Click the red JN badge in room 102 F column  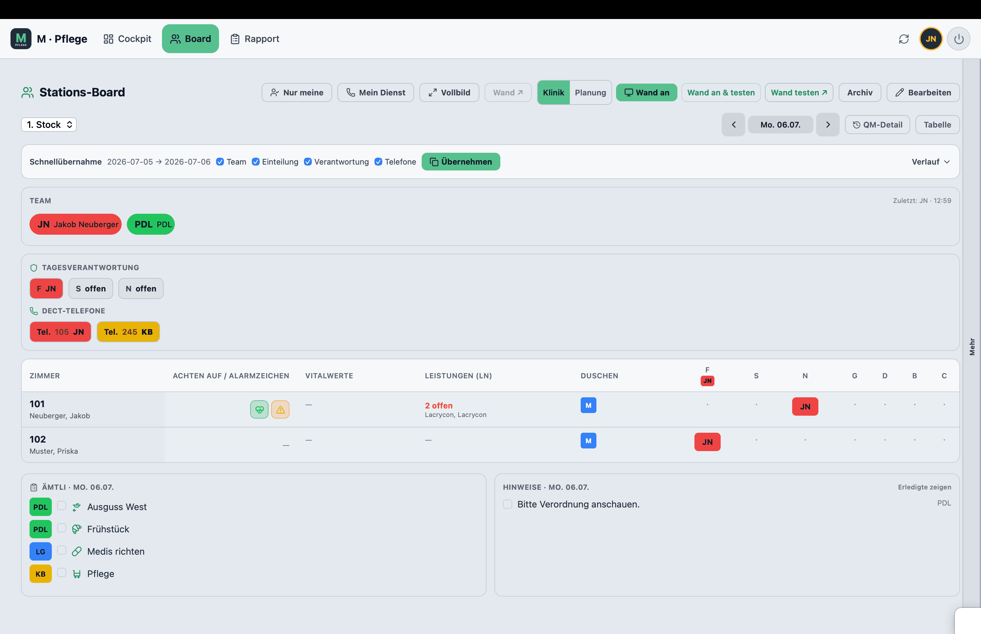(x=707, y=442)
